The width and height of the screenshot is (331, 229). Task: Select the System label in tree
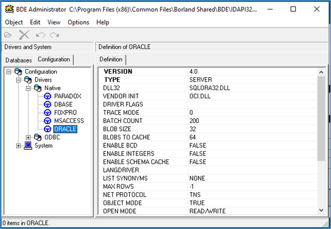(x=44, y=146)
